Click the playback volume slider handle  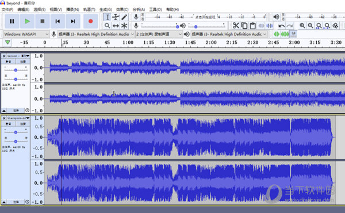[x=195, y=26]
